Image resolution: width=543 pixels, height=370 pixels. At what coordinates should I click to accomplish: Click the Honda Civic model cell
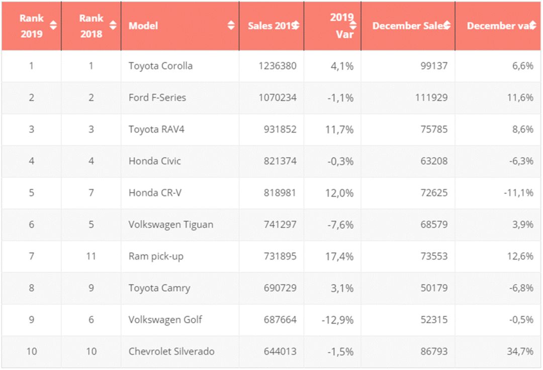click(154, 161)
